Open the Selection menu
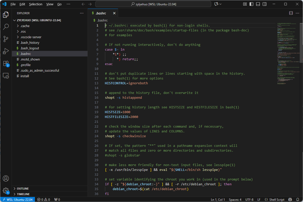Screen dimensions: 303x202 [36, 4]
